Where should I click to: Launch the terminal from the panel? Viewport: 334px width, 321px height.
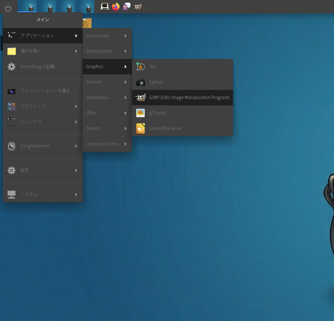(105, 7)
